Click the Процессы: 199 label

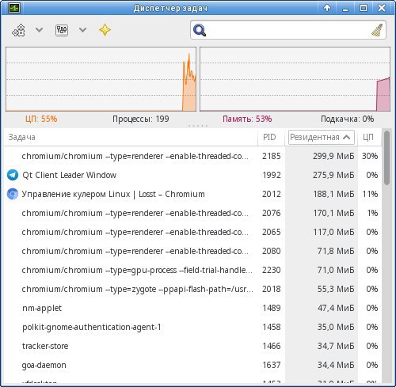[141, 119]
